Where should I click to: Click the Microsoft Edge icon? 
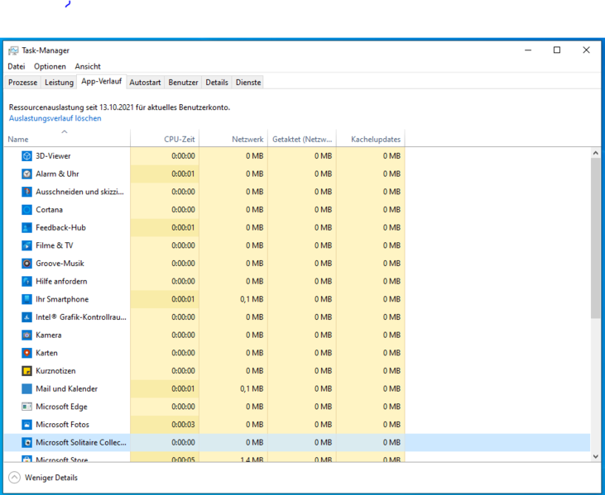pos(27,407)
